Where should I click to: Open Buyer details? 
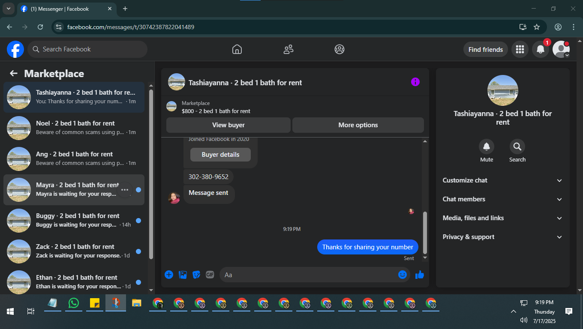click(x=220, y=155)
